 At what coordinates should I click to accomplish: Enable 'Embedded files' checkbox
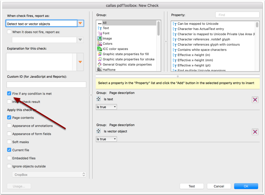[x=9, y=158]
